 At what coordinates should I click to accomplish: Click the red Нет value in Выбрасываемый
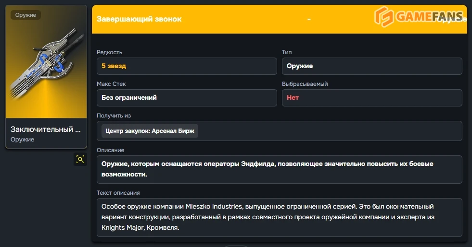(x=293, y=98)
